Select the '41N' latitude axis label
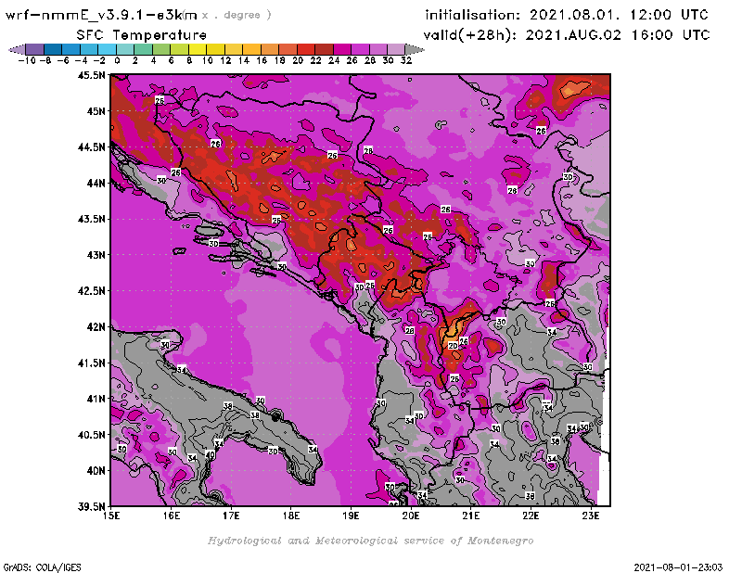 point(96,399)
